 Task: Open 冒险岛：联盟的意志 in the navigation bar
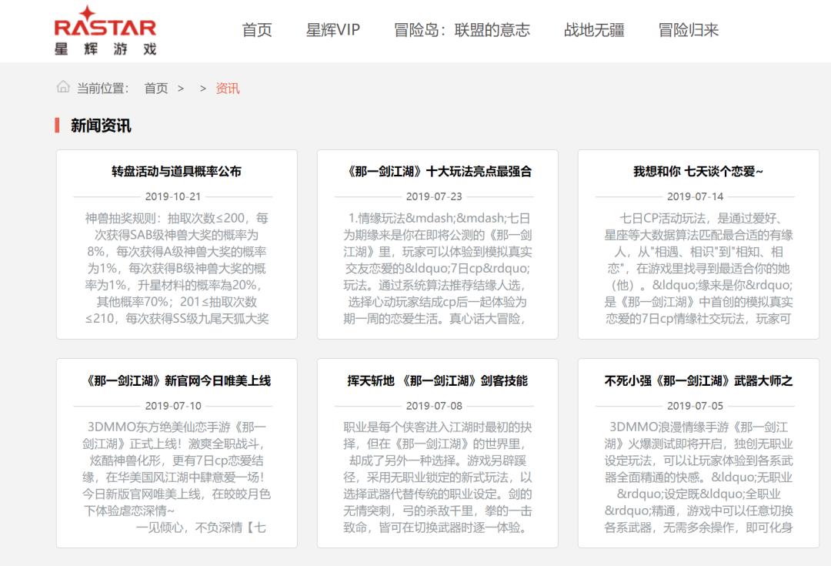click(x=462, y=30)
